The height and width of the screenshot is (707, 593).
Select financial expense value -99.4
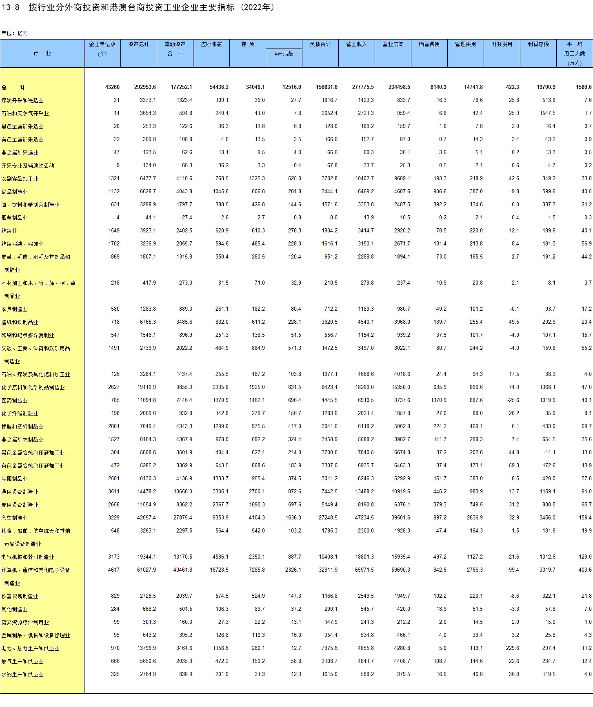pyautogui.click(x=512, y=570)
